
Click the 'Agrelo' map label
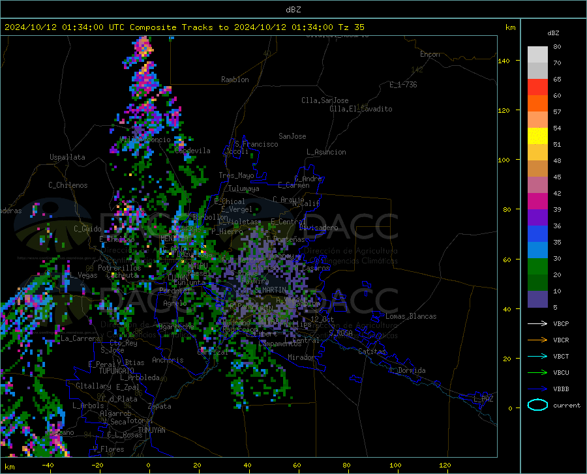[x=175, y=303]
